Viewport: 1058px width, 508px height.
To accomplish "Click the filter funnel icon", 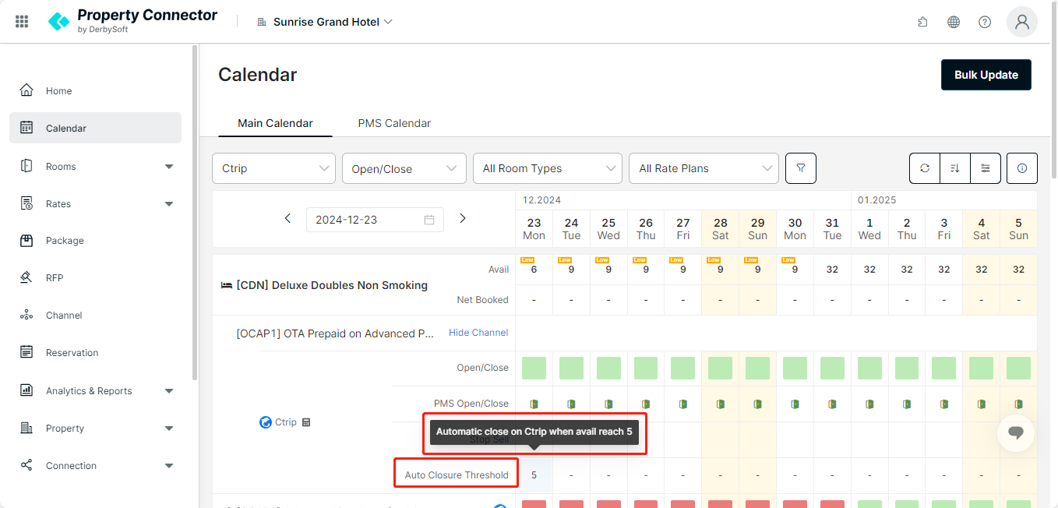I will coord(800,168).
